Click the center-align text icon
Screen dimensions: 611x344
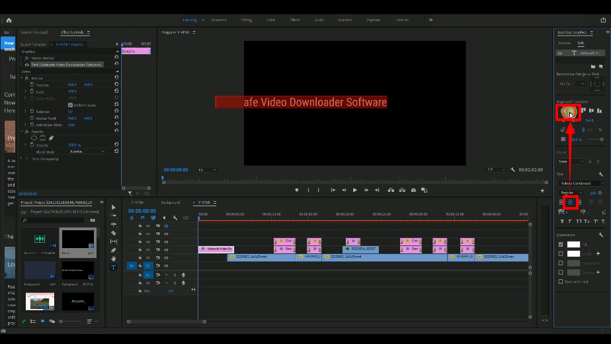pyautogui.click(x=571, y=202)
